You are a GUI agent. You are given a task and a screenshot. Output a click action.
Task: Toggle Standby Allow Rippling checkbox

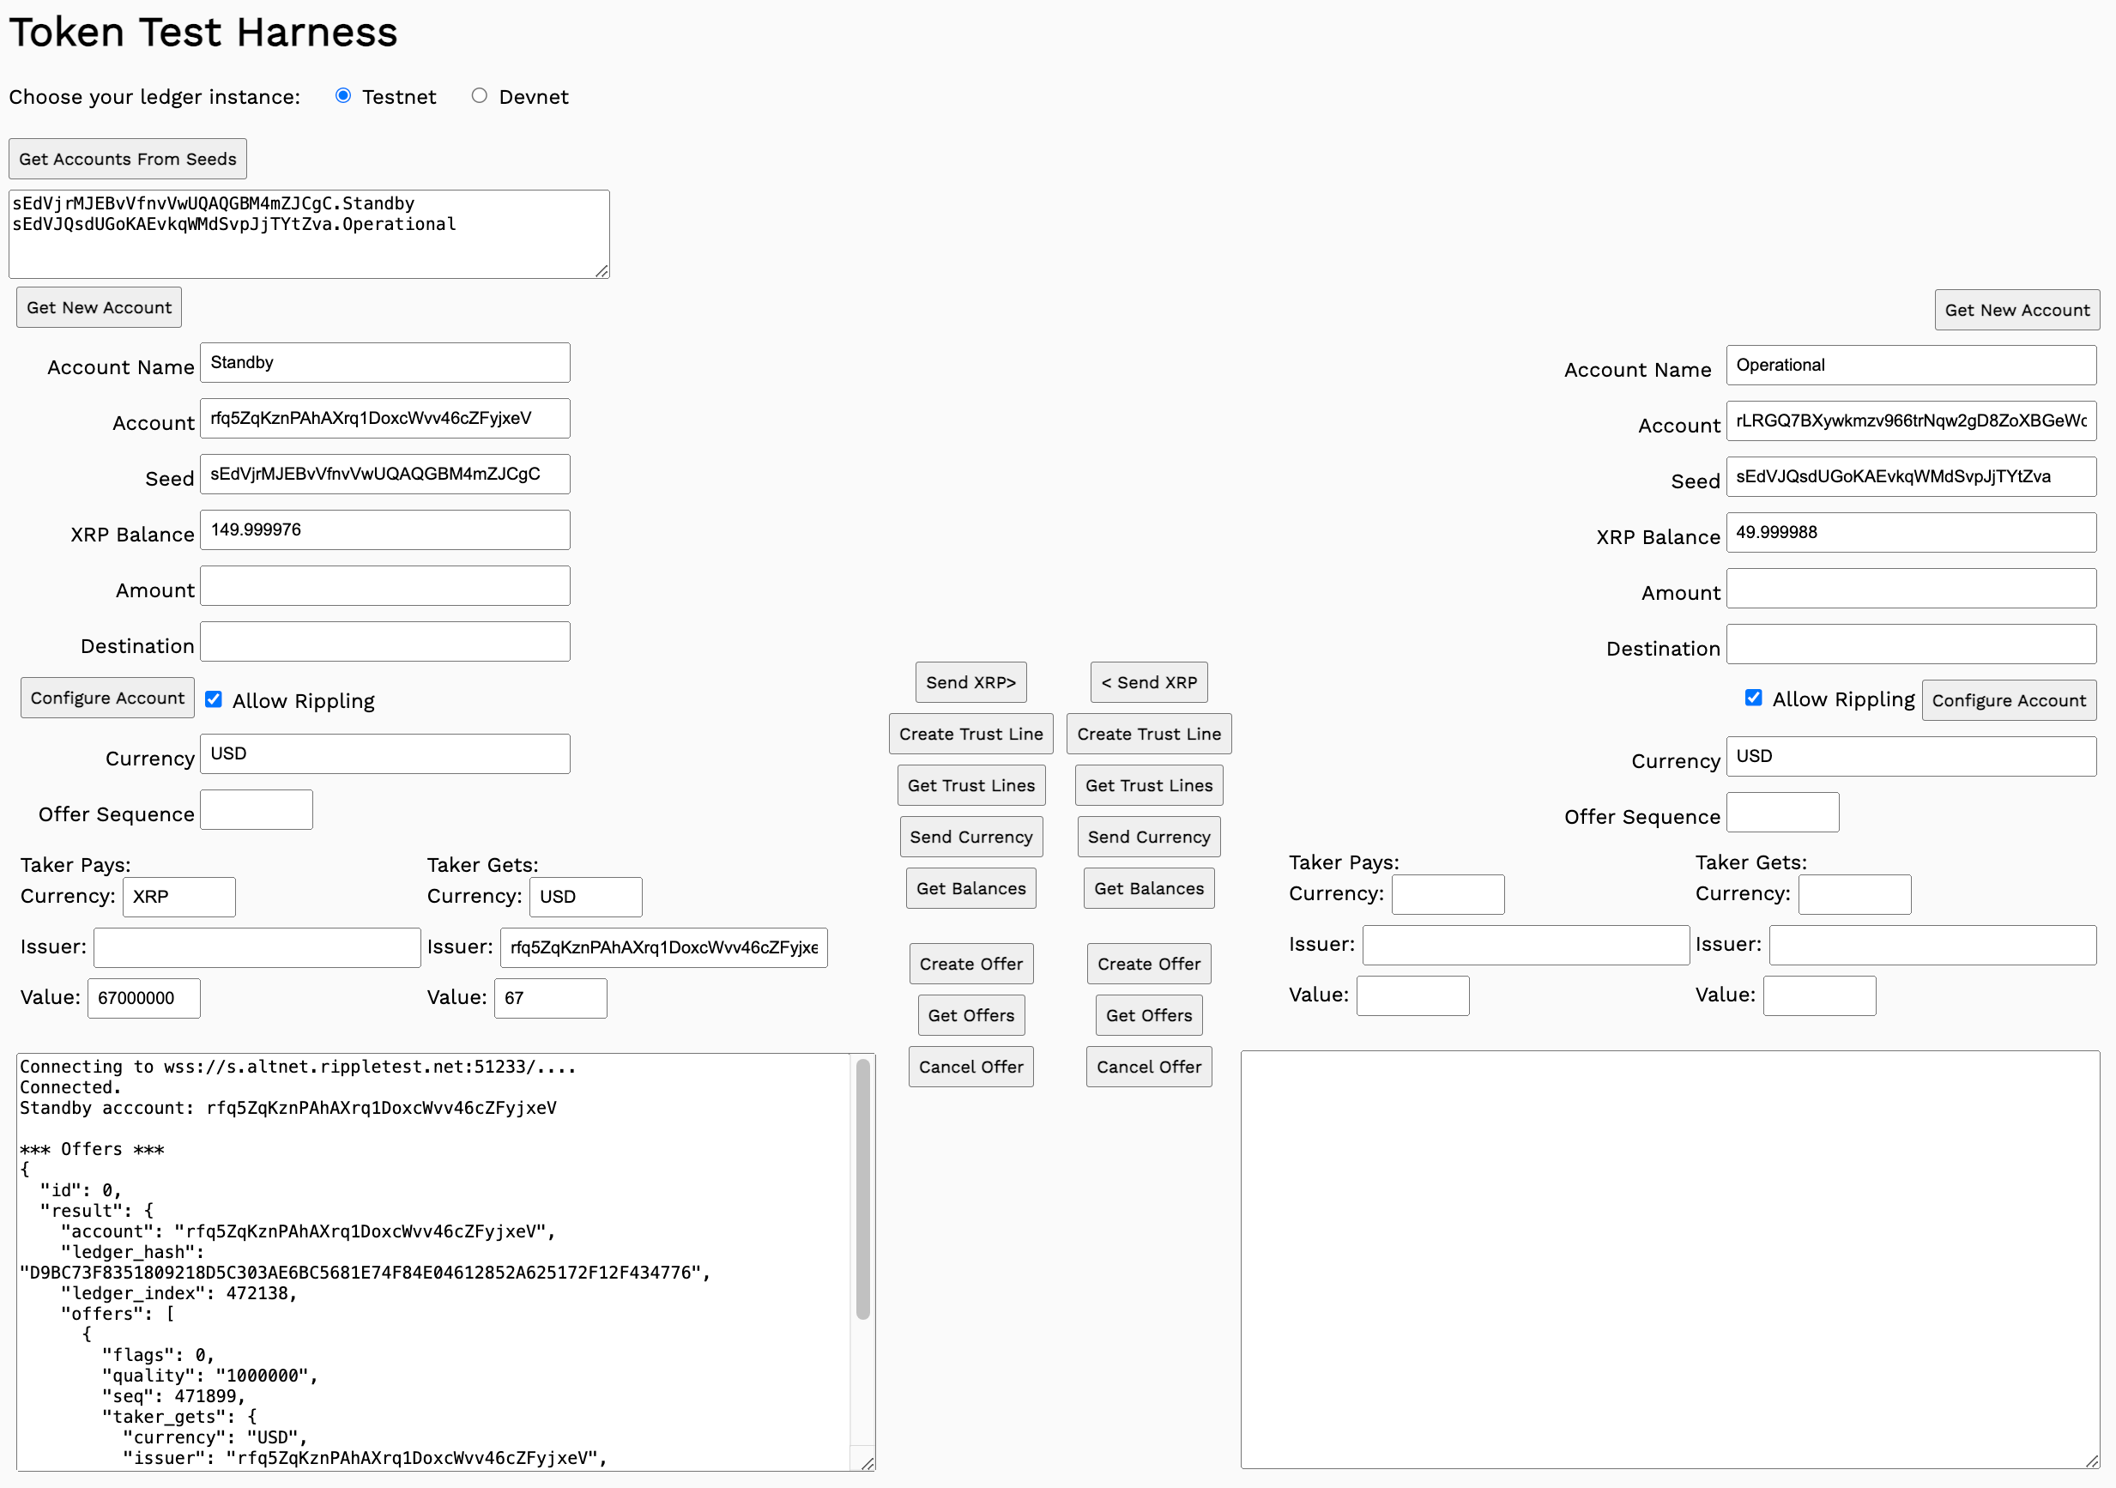pyautogui.click(x=214, y=699)
